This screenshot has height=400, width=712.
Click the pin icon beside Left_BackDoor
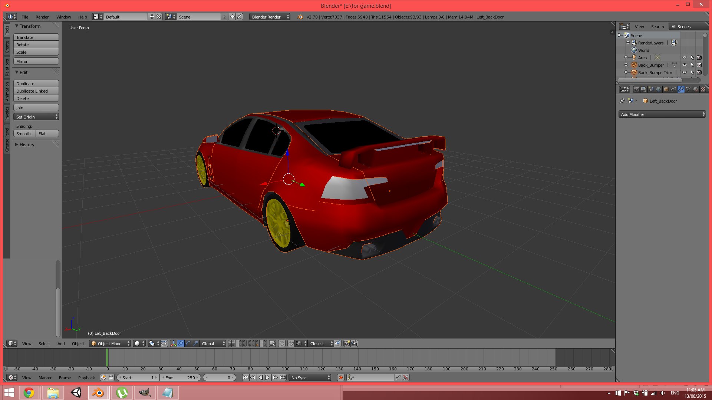(x=622, y=101)
